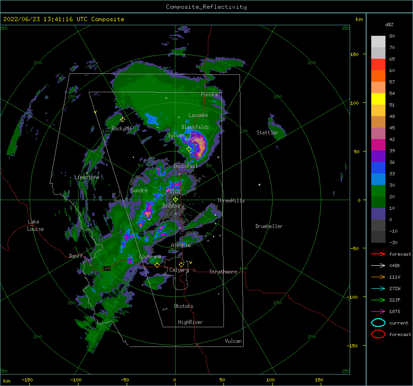This screenshot has height=386, width=413.
Task: Click the white 04DK arrow icon
Action: (x=378, y=265)
